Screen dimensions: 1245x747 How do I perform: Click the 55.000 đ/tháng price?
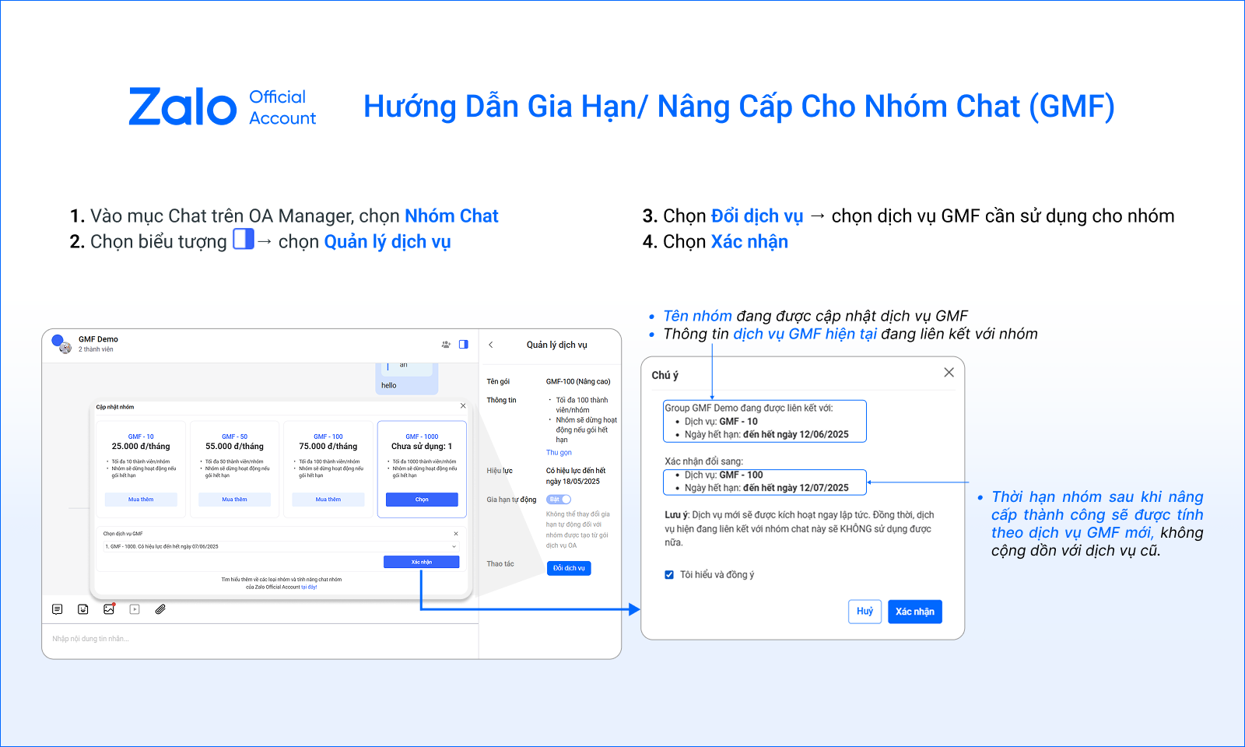234,447
